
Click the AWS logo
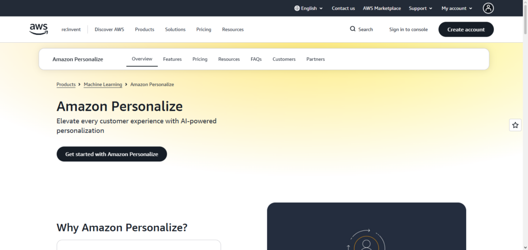38,29
